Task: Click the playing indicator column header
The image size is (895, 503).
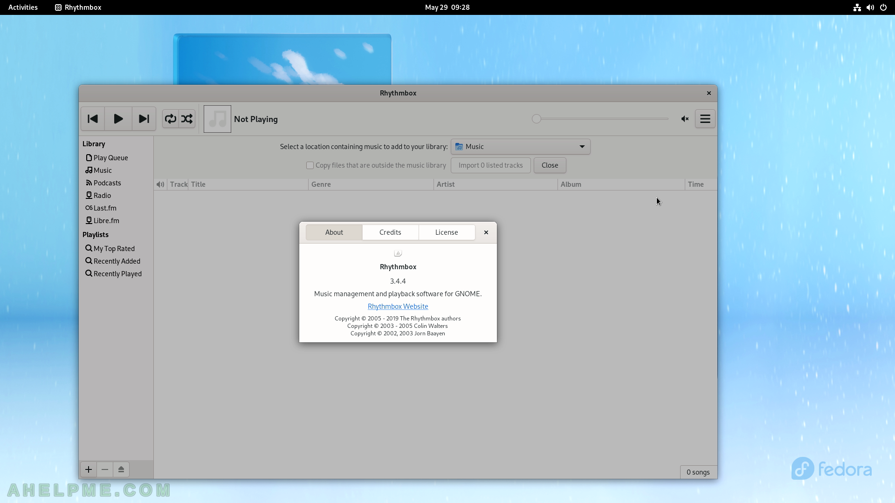Action: (160, 184)
